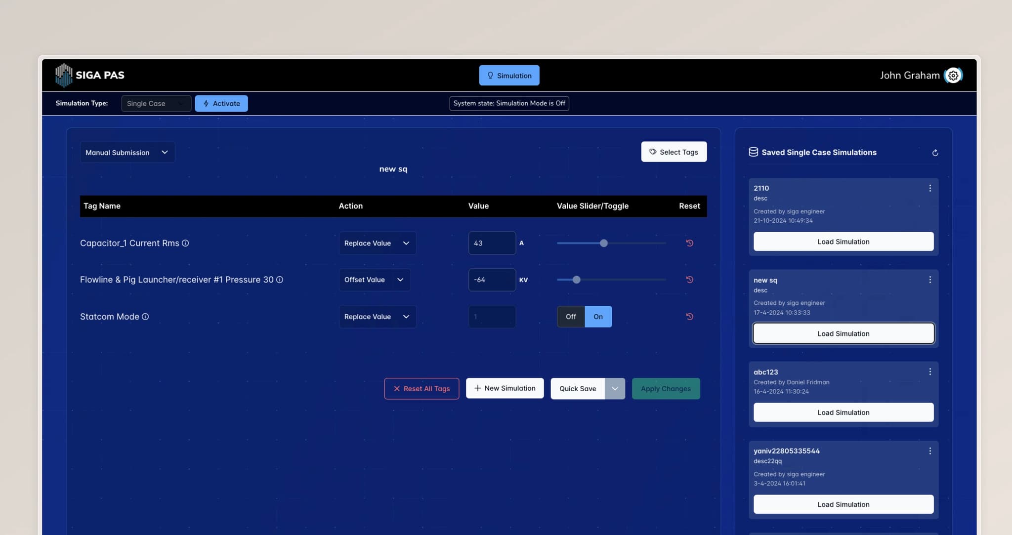Show info icon for Statcom Mode
Image resolution: width=1012 pixels, height=535 pixels.
click(145, 317)
